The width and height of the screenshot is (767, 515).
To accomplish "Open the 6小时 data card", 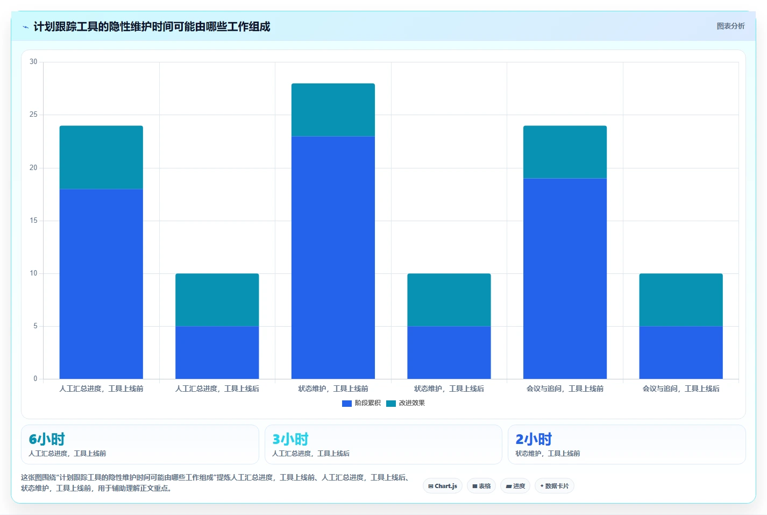I will [140, 445].
